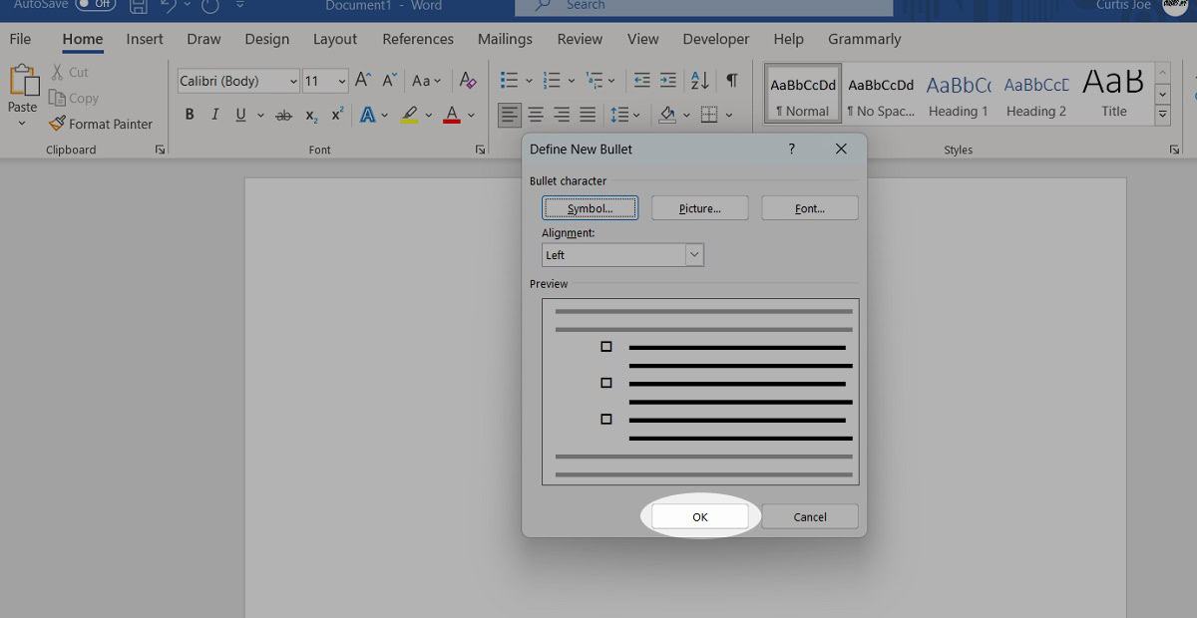This screenshot has height=618, width=1197.
Task: Select the Format Painter tool
Action: 101,124
